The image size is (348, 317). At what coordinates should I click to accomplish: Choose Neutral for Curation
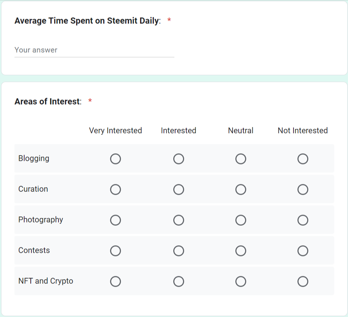pyautogui.click(x=241, y=189)
